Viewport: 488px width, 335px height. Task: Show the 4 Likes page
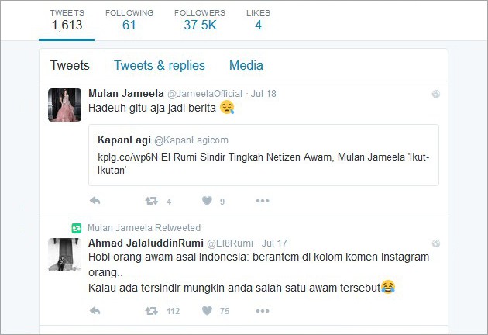coord(258,20)
